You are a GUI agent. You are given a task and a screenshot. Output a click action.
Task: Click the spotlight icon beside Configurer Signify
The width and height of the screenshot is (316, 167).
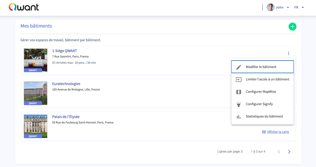click(239, 104)
